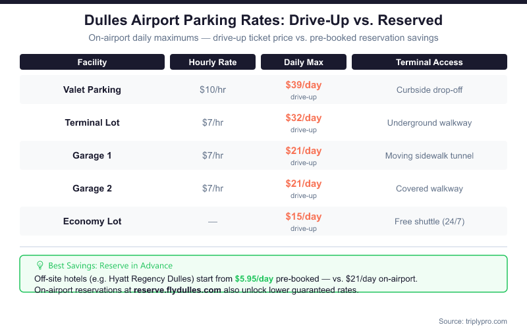The height and width of the screenshot is (329, 527).
Task: Click the $39/day valet daily max
Action: (304, 85)
